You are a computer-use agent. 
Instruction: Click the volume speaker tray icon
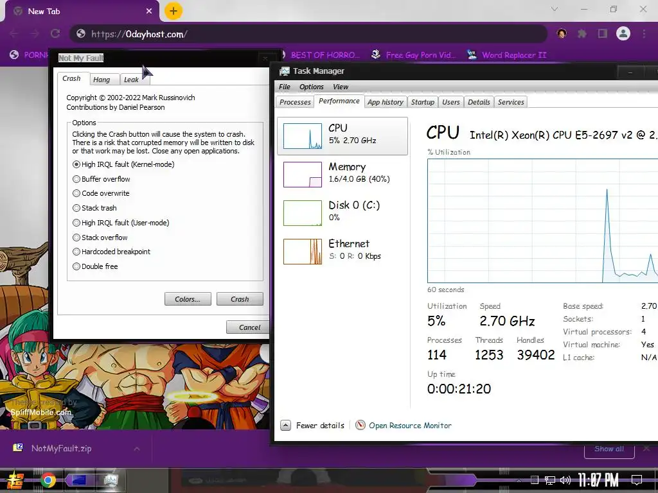pos(565,480)
